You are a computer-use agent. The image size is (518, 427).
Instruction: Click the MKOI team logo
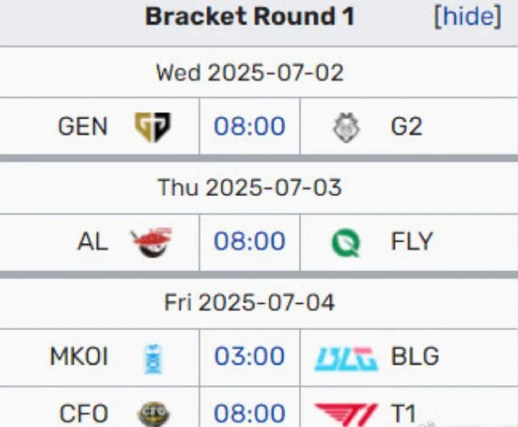tap(153, 359)
